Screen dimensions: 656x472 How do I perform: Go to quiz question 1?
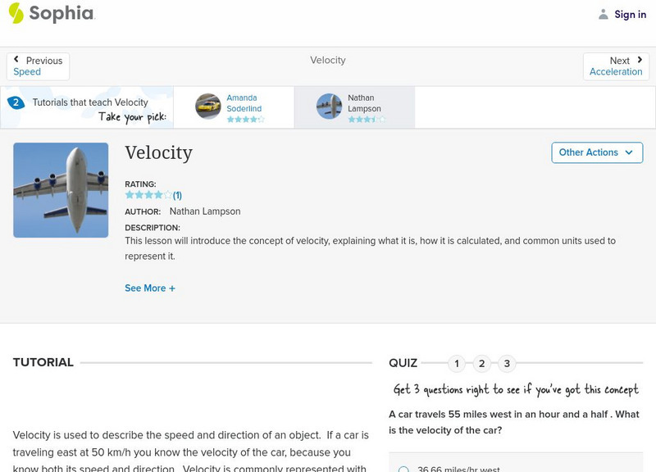457,363
